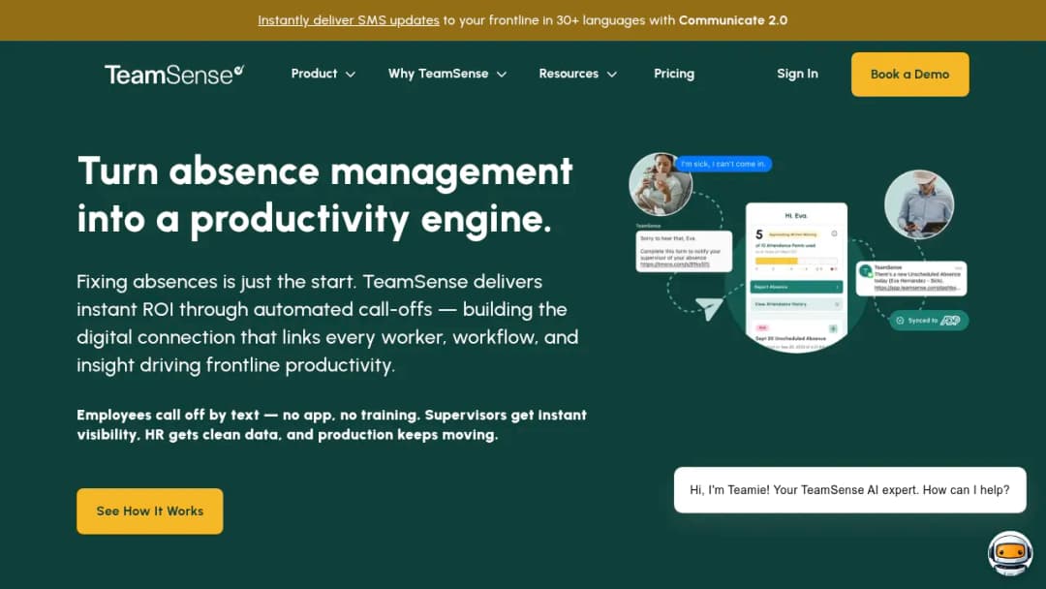1046x589 pixels.
Task: Click the Sign In link
Action: pos(797,74)
